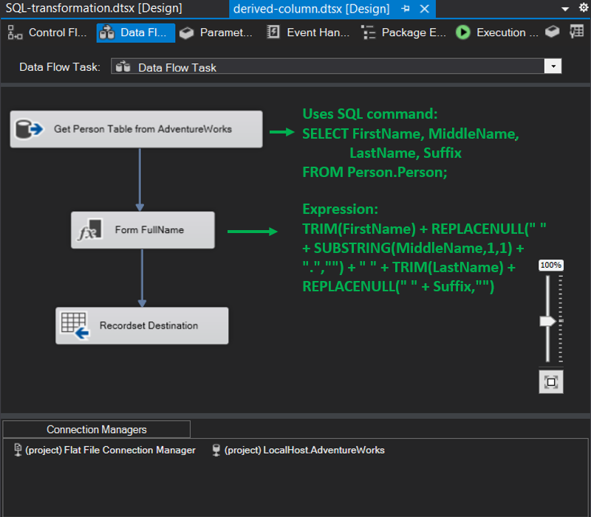Screen dimensions: 591x517
Task: Click the LocalHost.AdventureWorks connection icon
Action: (216, 450)
